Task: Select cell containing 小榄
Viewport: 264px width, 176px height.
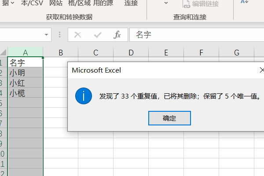Action: click(25, 93)
